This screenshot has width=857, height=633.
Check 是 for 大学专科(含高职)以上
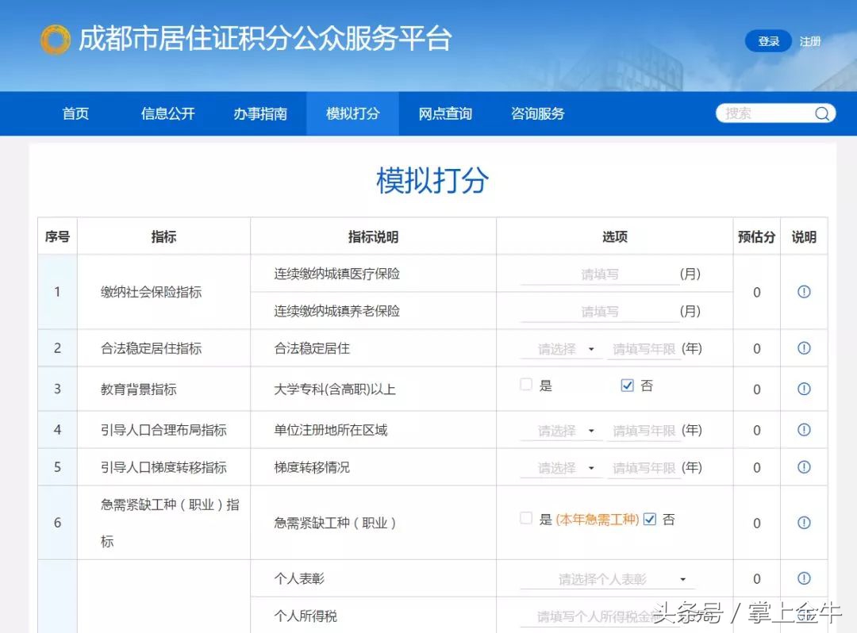pos(526,385)
